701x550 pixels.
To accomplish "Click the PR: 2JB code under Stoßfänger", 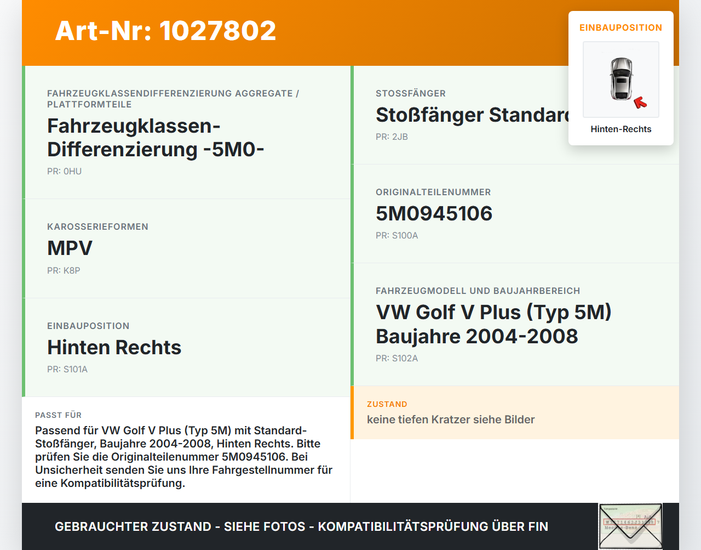I will (x=392, y=137).
